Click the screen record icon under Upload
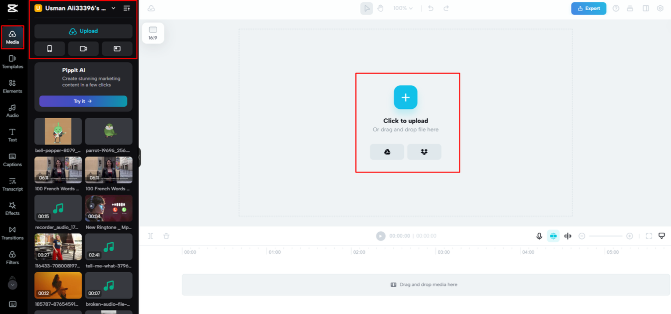Viewport: 671px width, 314px height. [x=117, y=48]
